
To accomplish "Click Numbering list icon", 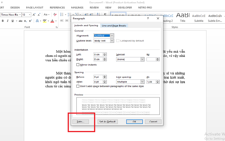I will [69, 15].
